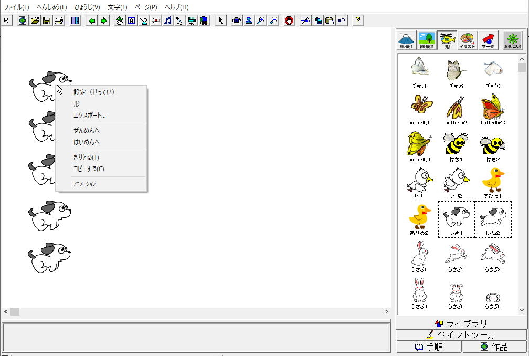Switch to the 手順 tab
529x356 pixels.
pyautogui.click(x=429, y=347)
